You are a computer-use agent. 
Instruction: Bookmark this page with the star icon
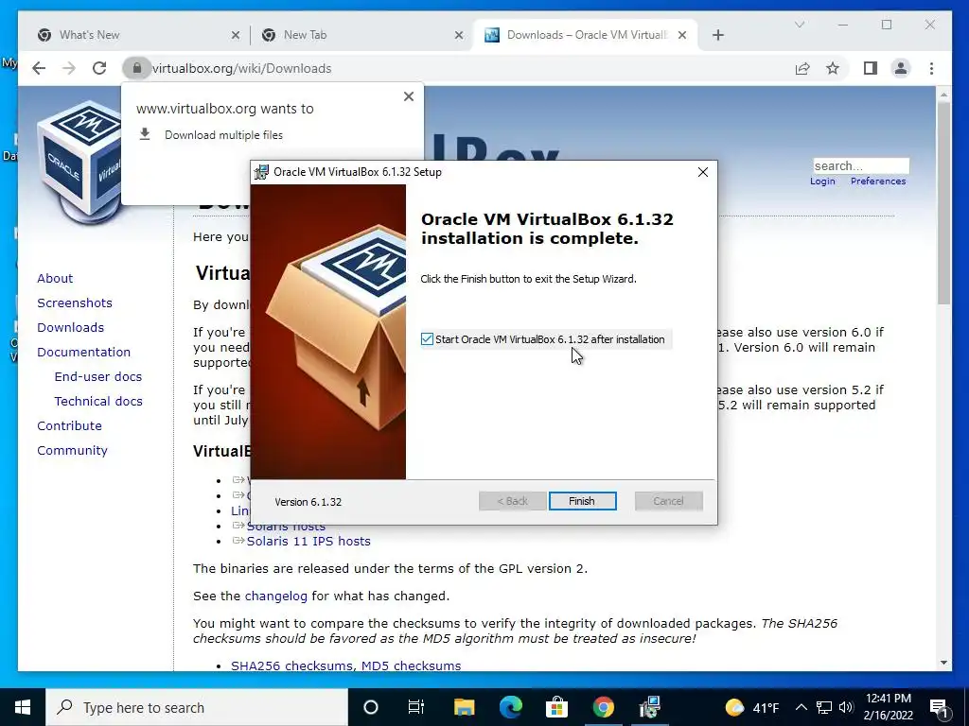point(833,68)
